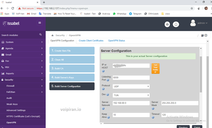
Task: Open the Gmail bookmark
Action: point(32,14)
